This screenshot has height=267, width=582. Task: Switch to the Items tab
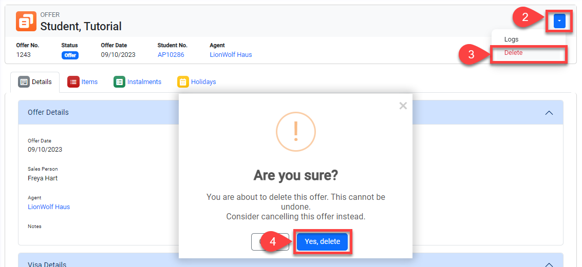click(x=82, y=82)
